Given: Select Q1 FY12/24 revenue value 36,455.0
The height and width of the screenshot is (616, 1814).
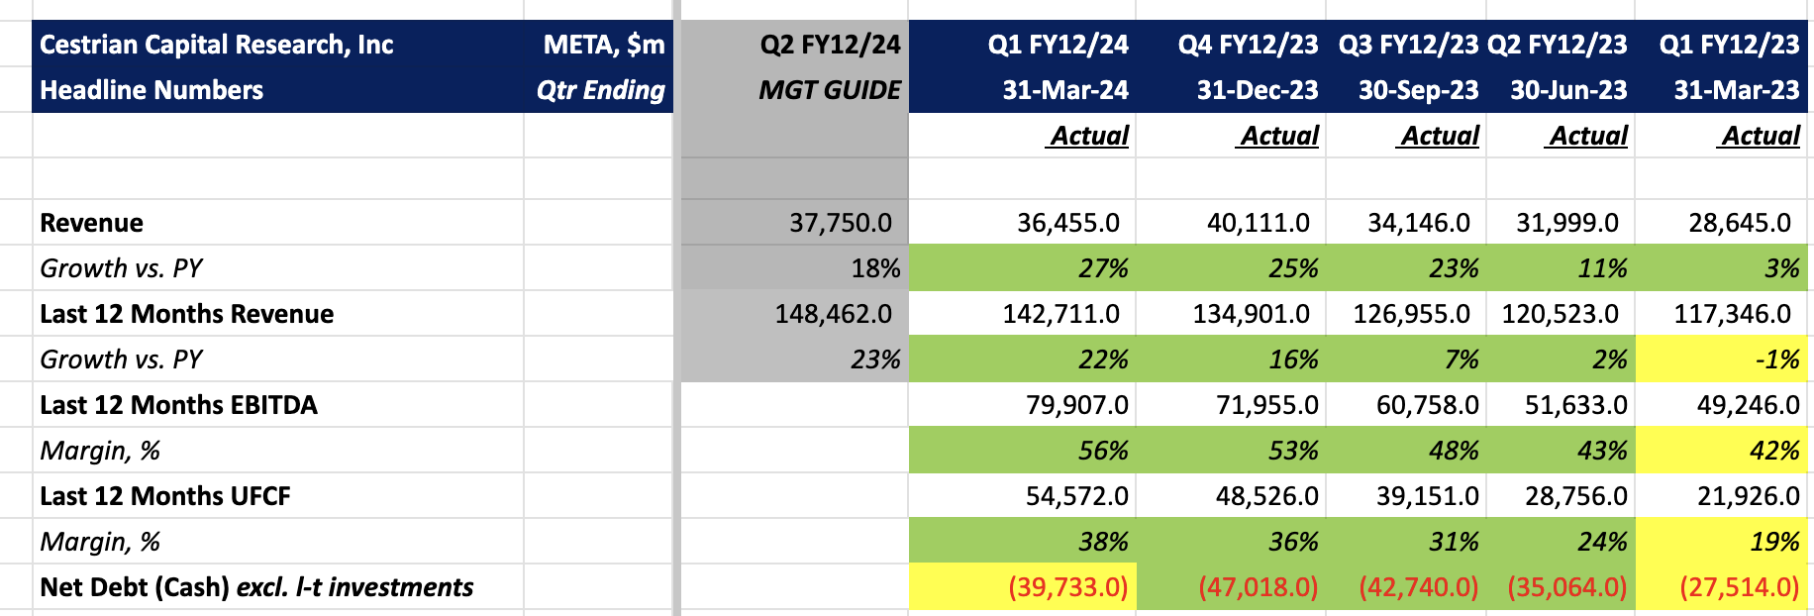Looking at the screenshot, I should pos(1068,223).
